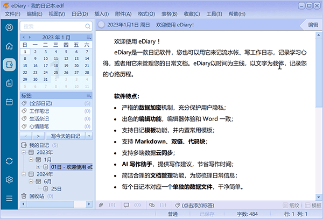
Task: Open the hamburger menu in sidebar
Action: 9,198
